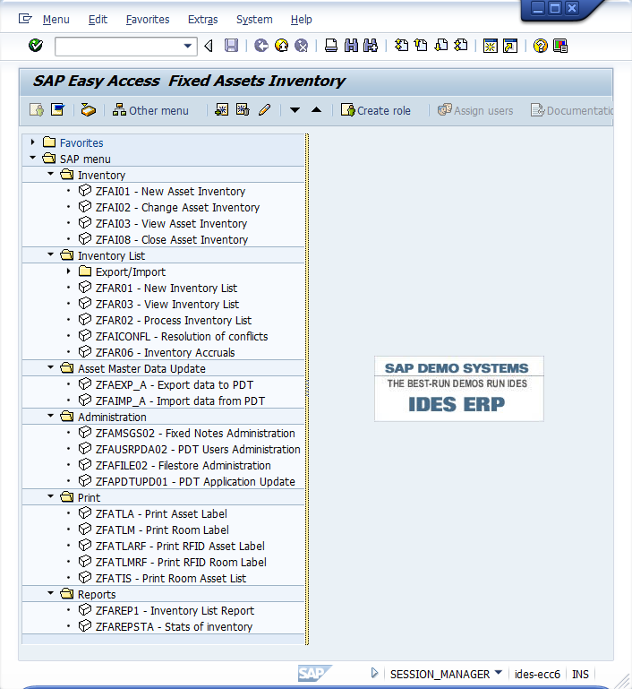Click the window system menu icon
632x689 pixels.
click(25, 19)
